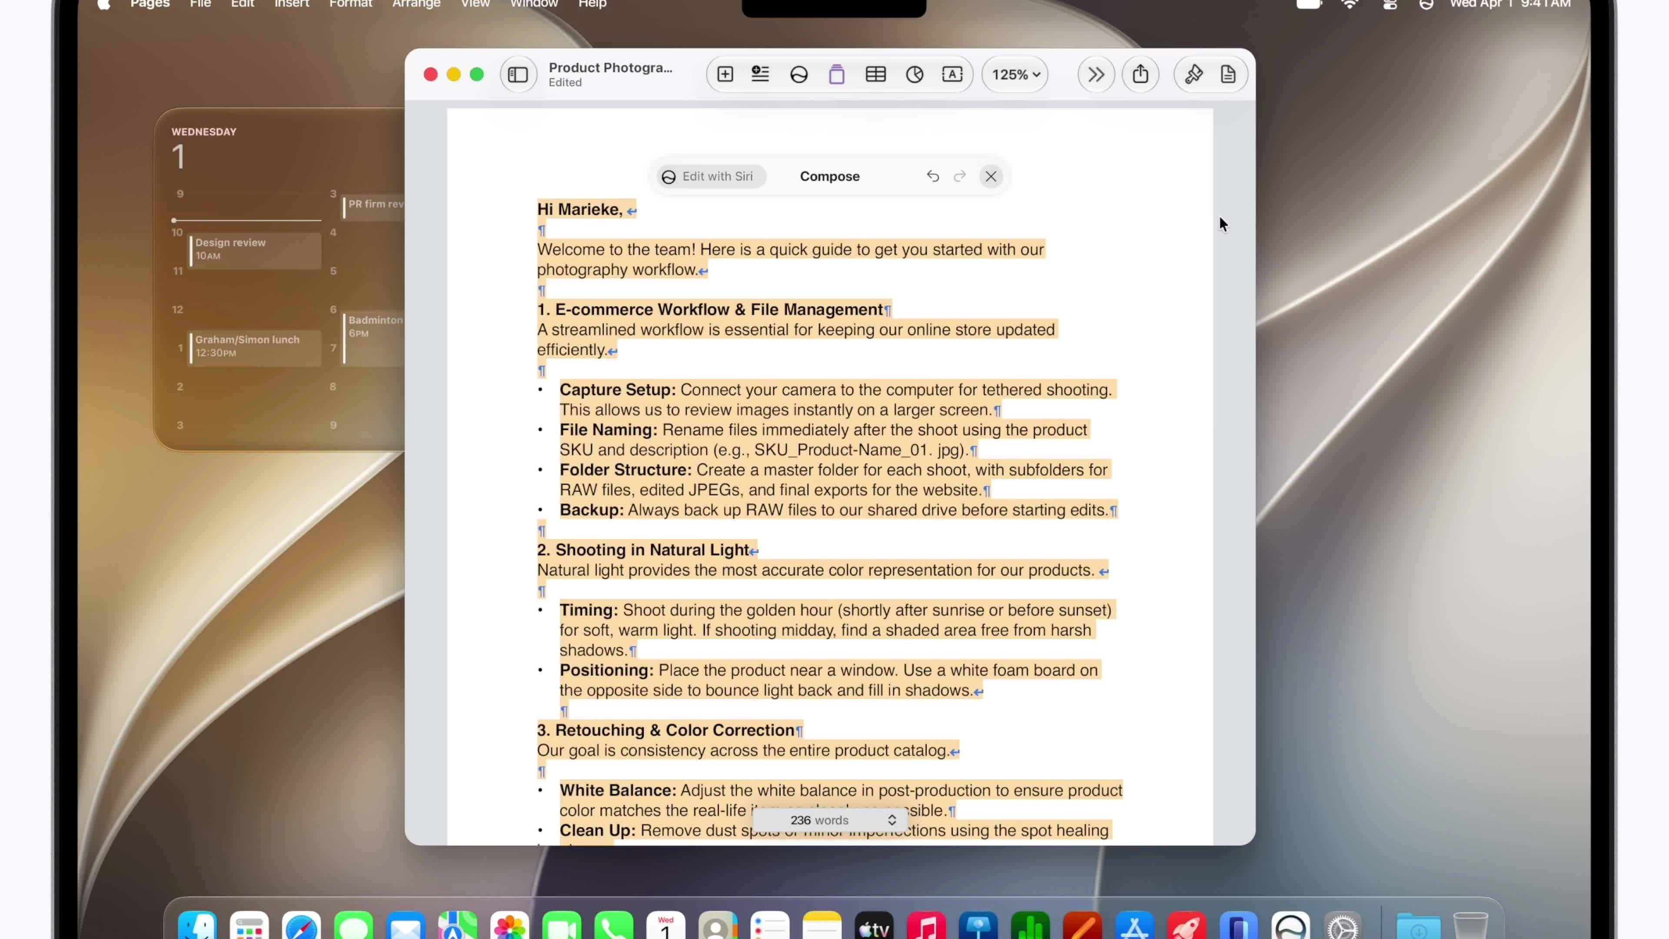Open Contacts in the Dock
The image size is (1669, 939).
718,926
